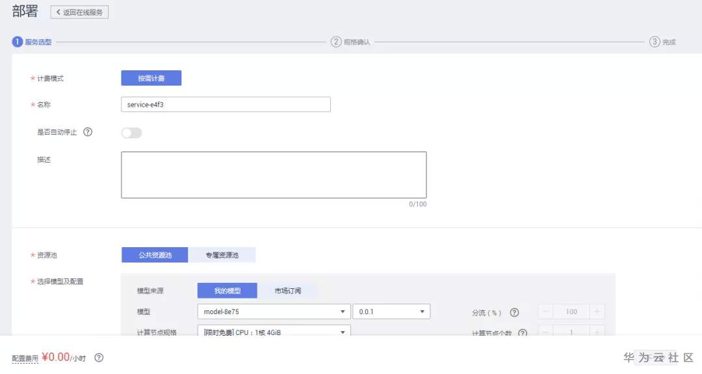
Task: Click the service name input field
Action: (226, 104)
